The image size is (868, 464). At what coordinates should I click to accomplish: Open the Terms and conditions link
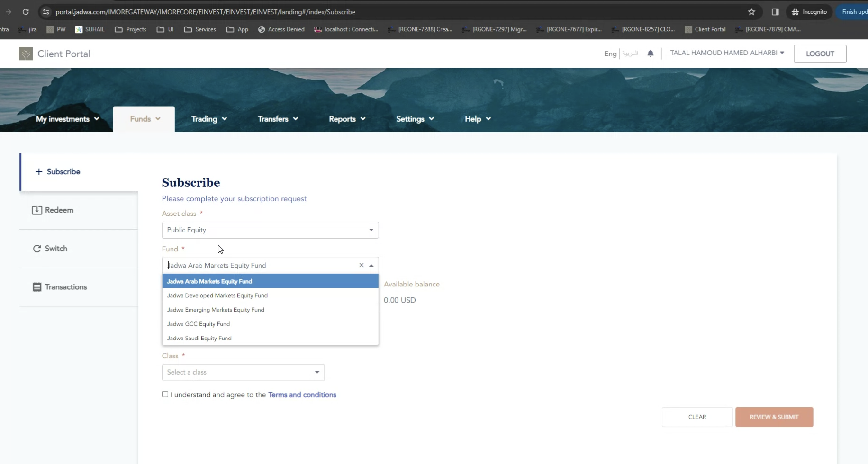302,395
